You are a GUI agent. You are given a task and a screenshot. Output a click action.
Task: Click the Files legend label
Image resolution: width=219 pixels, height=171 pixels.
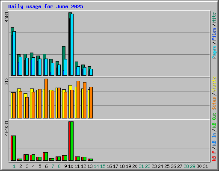pos(214,34)
